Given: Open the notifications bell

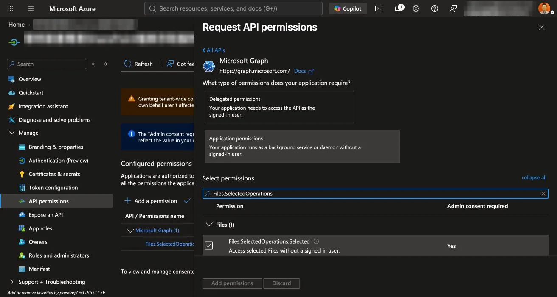Looking at the screenshot, I should (x=398, y=8).
